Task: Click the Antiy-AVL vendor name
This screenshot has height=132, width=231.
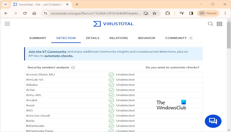Action: tap(34, 95)
